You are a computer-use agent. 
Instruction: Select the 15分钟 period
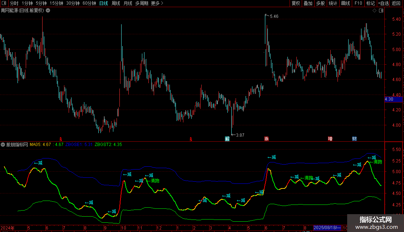[56, 3]
